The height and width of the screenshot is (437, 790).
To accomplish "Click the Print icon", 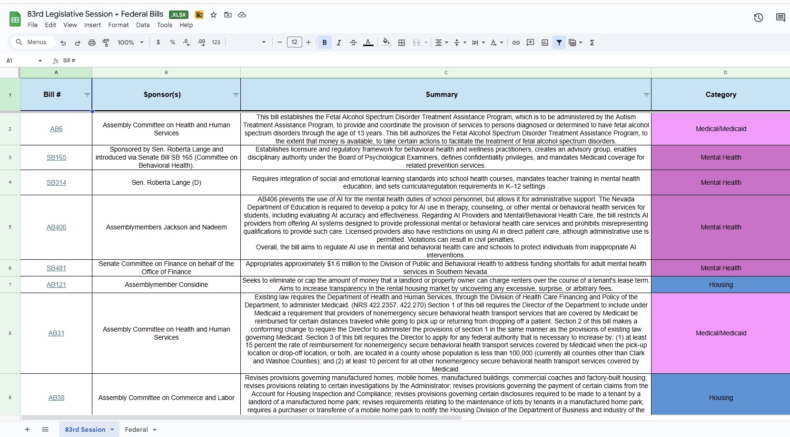I will coord(92,43).
